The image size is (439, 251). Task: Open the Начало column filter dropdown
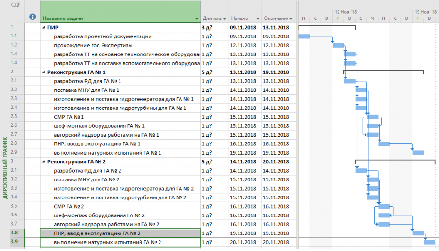point(258,18)
